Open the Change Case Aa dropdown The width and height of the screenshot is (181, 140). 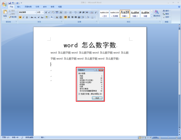click(42, 17)
